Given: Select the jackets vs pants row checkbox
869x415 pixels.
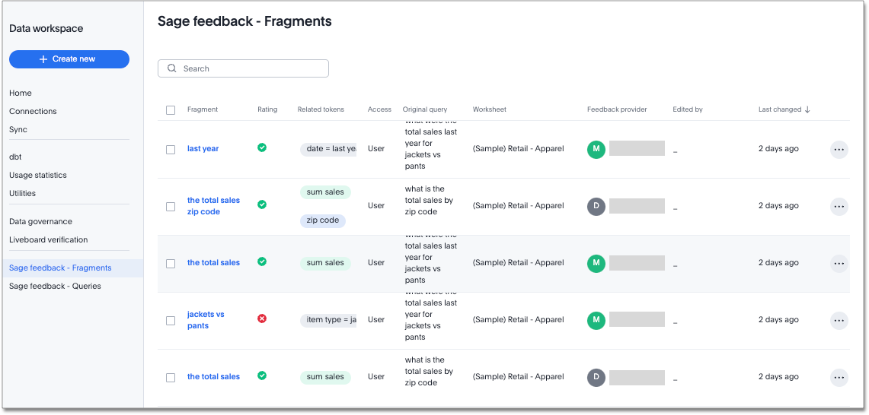Looking at the screenshot, I should coord(171,321).
